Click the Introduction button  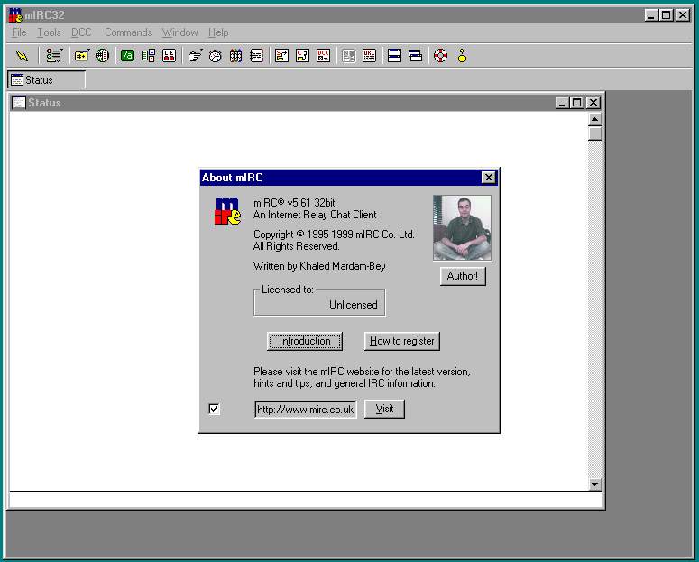pos(305,341)
